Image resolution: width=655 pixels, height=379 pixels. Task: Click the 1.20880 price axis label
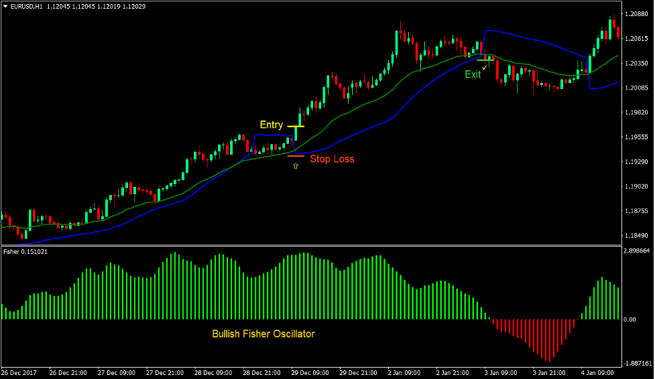(x=634, y=14)
